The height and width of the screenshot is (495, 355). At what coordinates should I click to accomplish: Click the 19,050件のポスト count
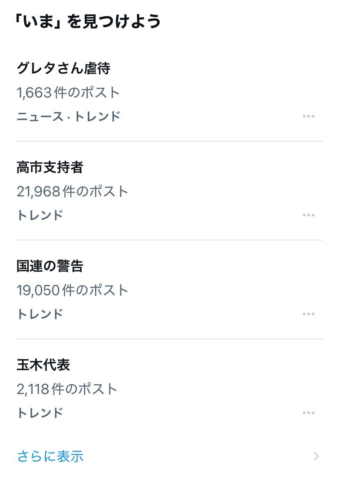click(72, 290)
